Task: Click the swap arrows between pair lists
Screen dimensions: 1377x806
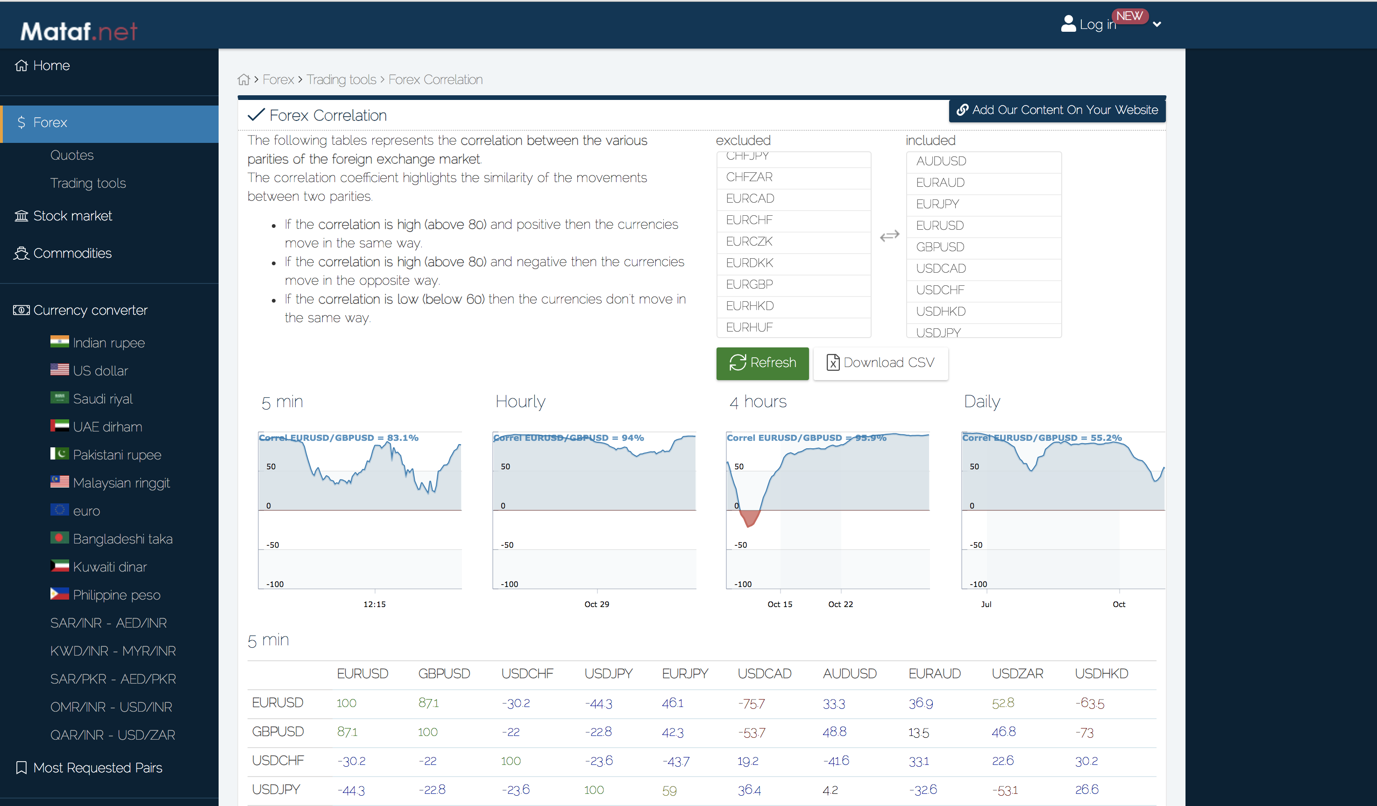Action: tap(889, 235)
